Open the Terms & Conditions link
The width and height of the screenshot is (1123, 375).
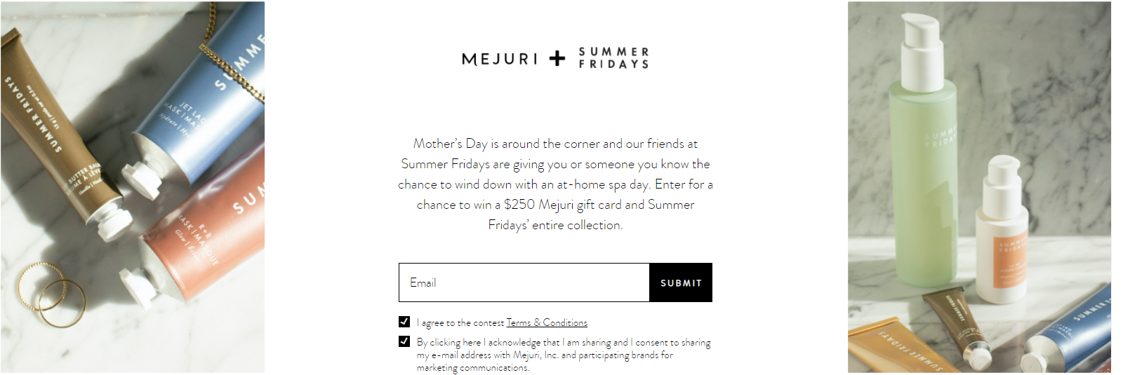click(547, 322)
